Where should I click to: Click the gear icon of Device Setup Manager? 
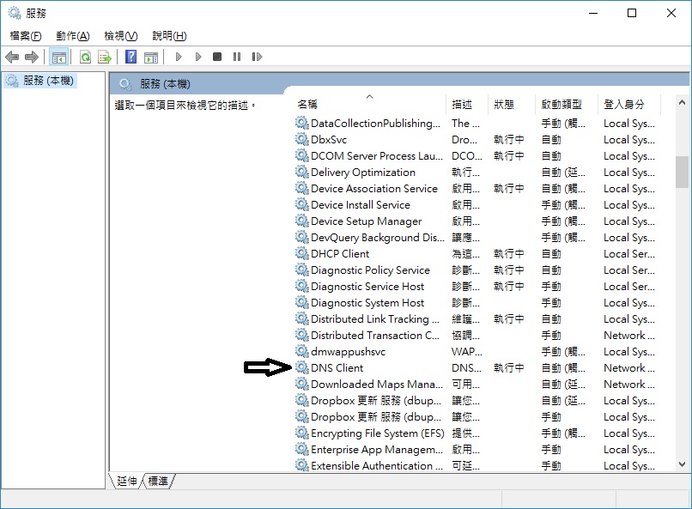pos(302,221)
